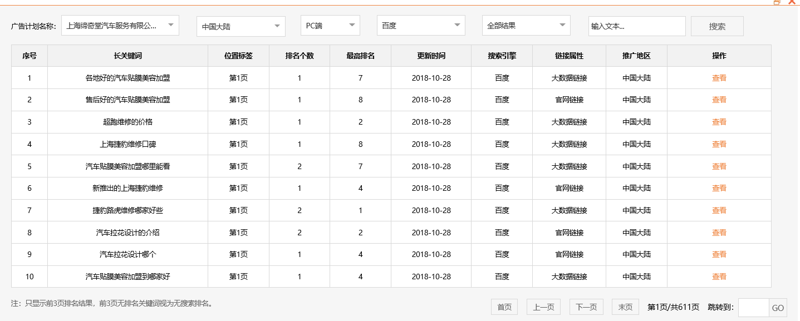Expand the 中国大陆 region dropdown
800x321 pixels.
click(x=241, y=26)
